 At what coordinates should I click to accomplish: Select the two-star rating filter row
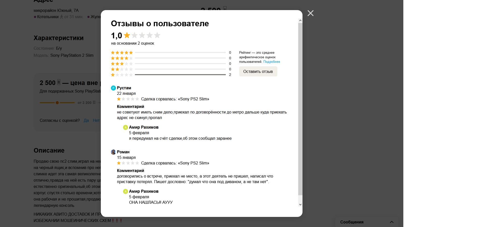(x=171, y=69)
